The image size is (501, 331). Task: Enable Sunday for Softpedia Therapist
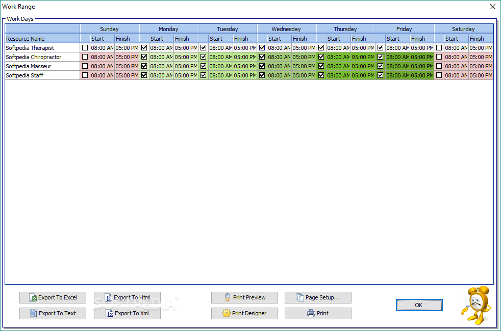[x=85, y=48]
